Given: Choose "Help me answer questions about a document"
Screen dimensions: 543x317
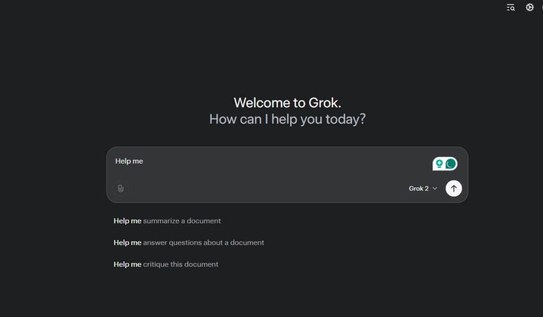Looking at the screenshot, I should click(x=189, y=243).
